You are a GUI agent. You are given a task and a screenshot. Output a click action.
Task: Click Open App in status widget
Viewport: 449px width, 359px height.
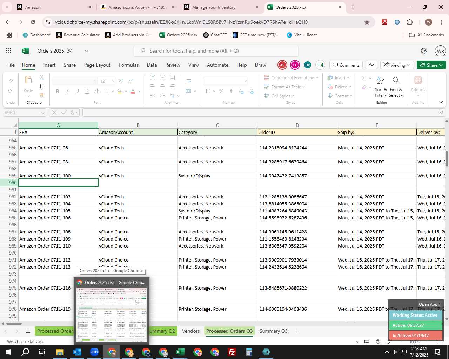click(430, 304)
